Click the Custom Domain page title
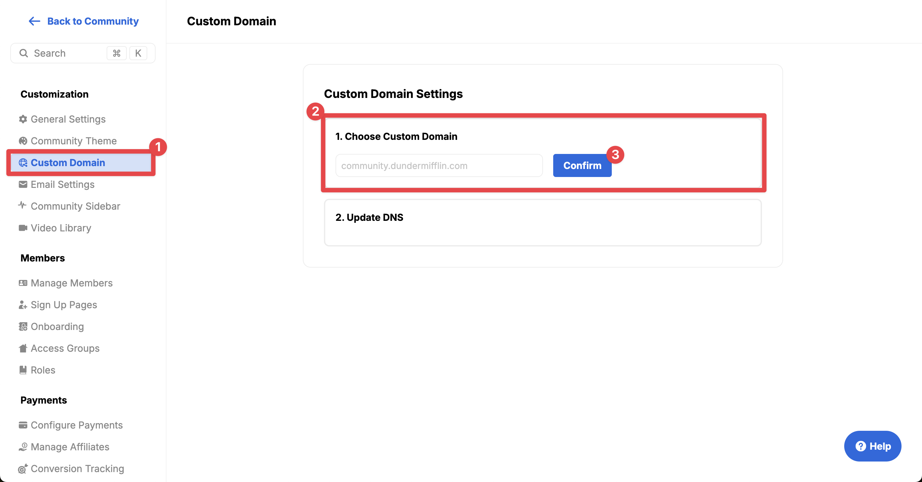Image resolution: width=922 pixels, height=482 pixels. point(231,21)
